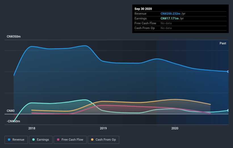Click the 2018 x-axis label
The width and height of the screenshot is (233, 148).
coord(32,128)
